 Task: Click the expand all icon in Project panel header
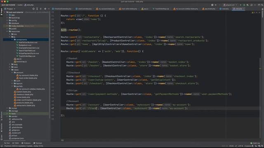coord(37,9)
